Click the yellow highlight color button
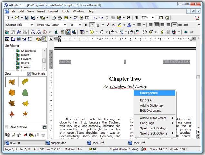The height and width of the screenshot is (155, 205). [119, 25]
